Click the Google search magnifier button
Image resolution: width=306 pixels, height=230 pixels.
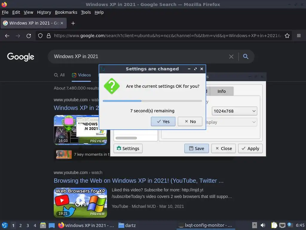click(246, 57)
